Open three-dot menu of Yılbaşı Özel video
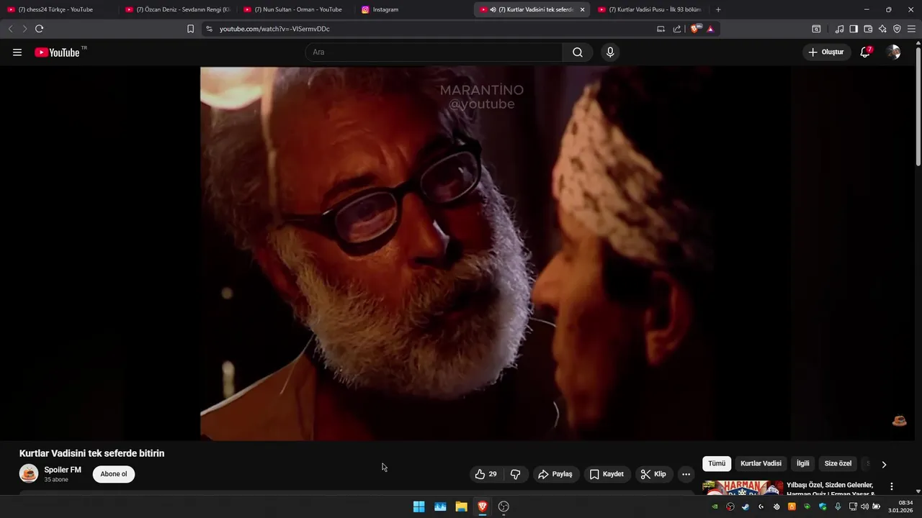 (892, 486)
